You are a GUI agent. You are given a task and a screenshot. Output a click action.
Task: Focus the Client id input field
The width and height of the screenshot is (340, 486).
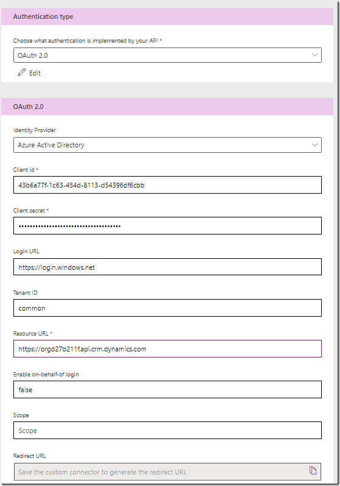(167, 185)
